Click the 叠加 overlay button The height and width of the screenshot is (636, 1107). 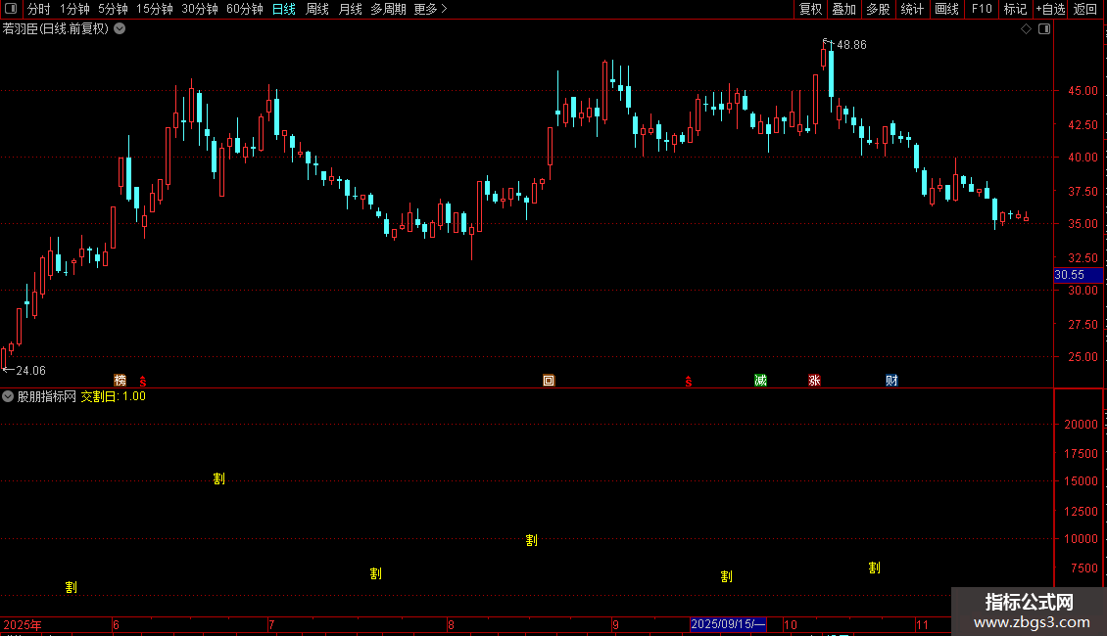(843, 9)
